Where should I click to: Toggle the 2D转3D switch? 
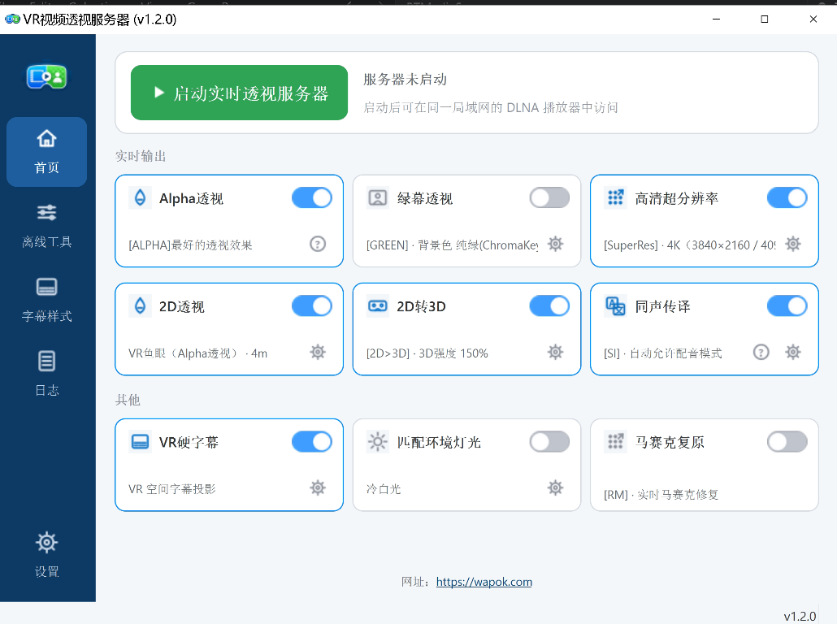[549, 306]
